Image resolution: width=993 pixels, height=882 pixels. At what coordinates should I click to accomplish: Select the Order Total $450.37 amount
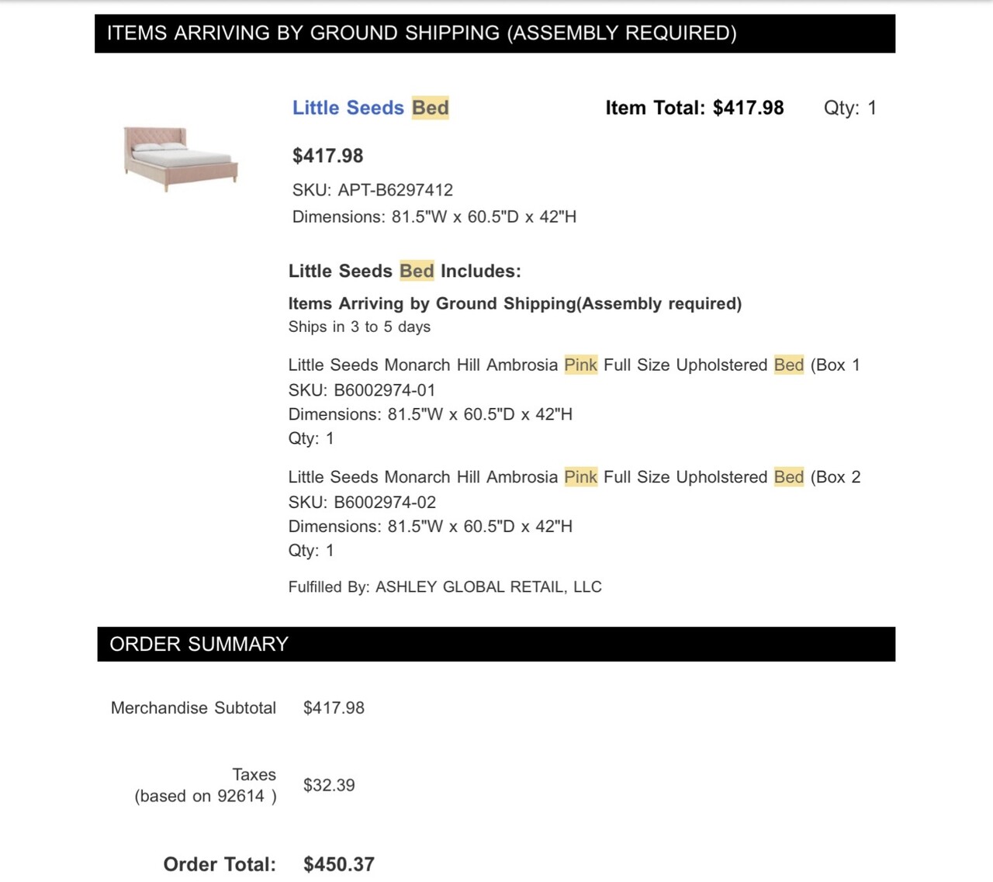339,864
